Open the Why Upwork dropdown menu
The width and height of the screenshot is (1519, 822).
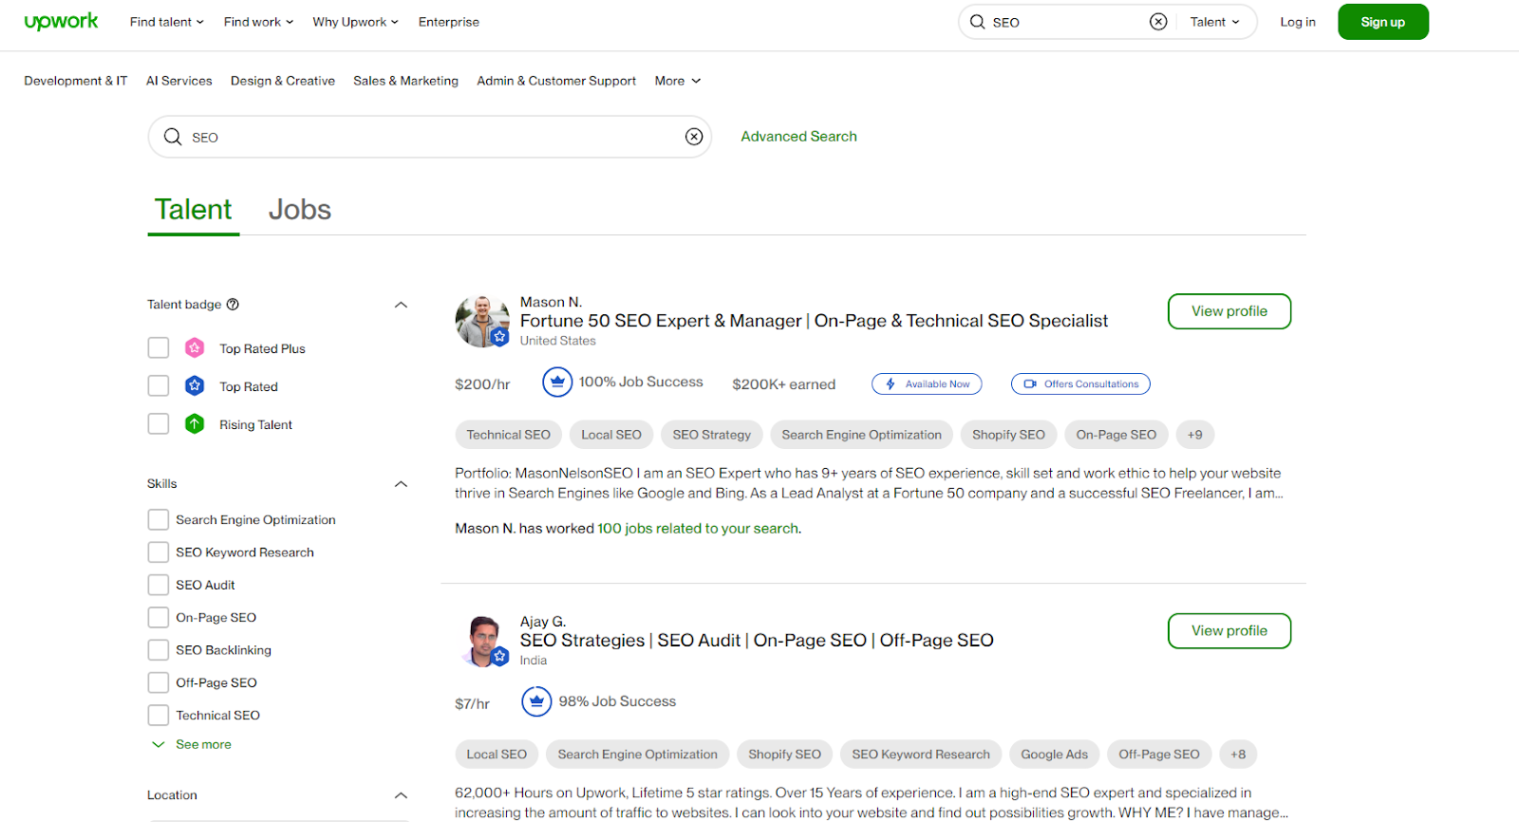355,22
